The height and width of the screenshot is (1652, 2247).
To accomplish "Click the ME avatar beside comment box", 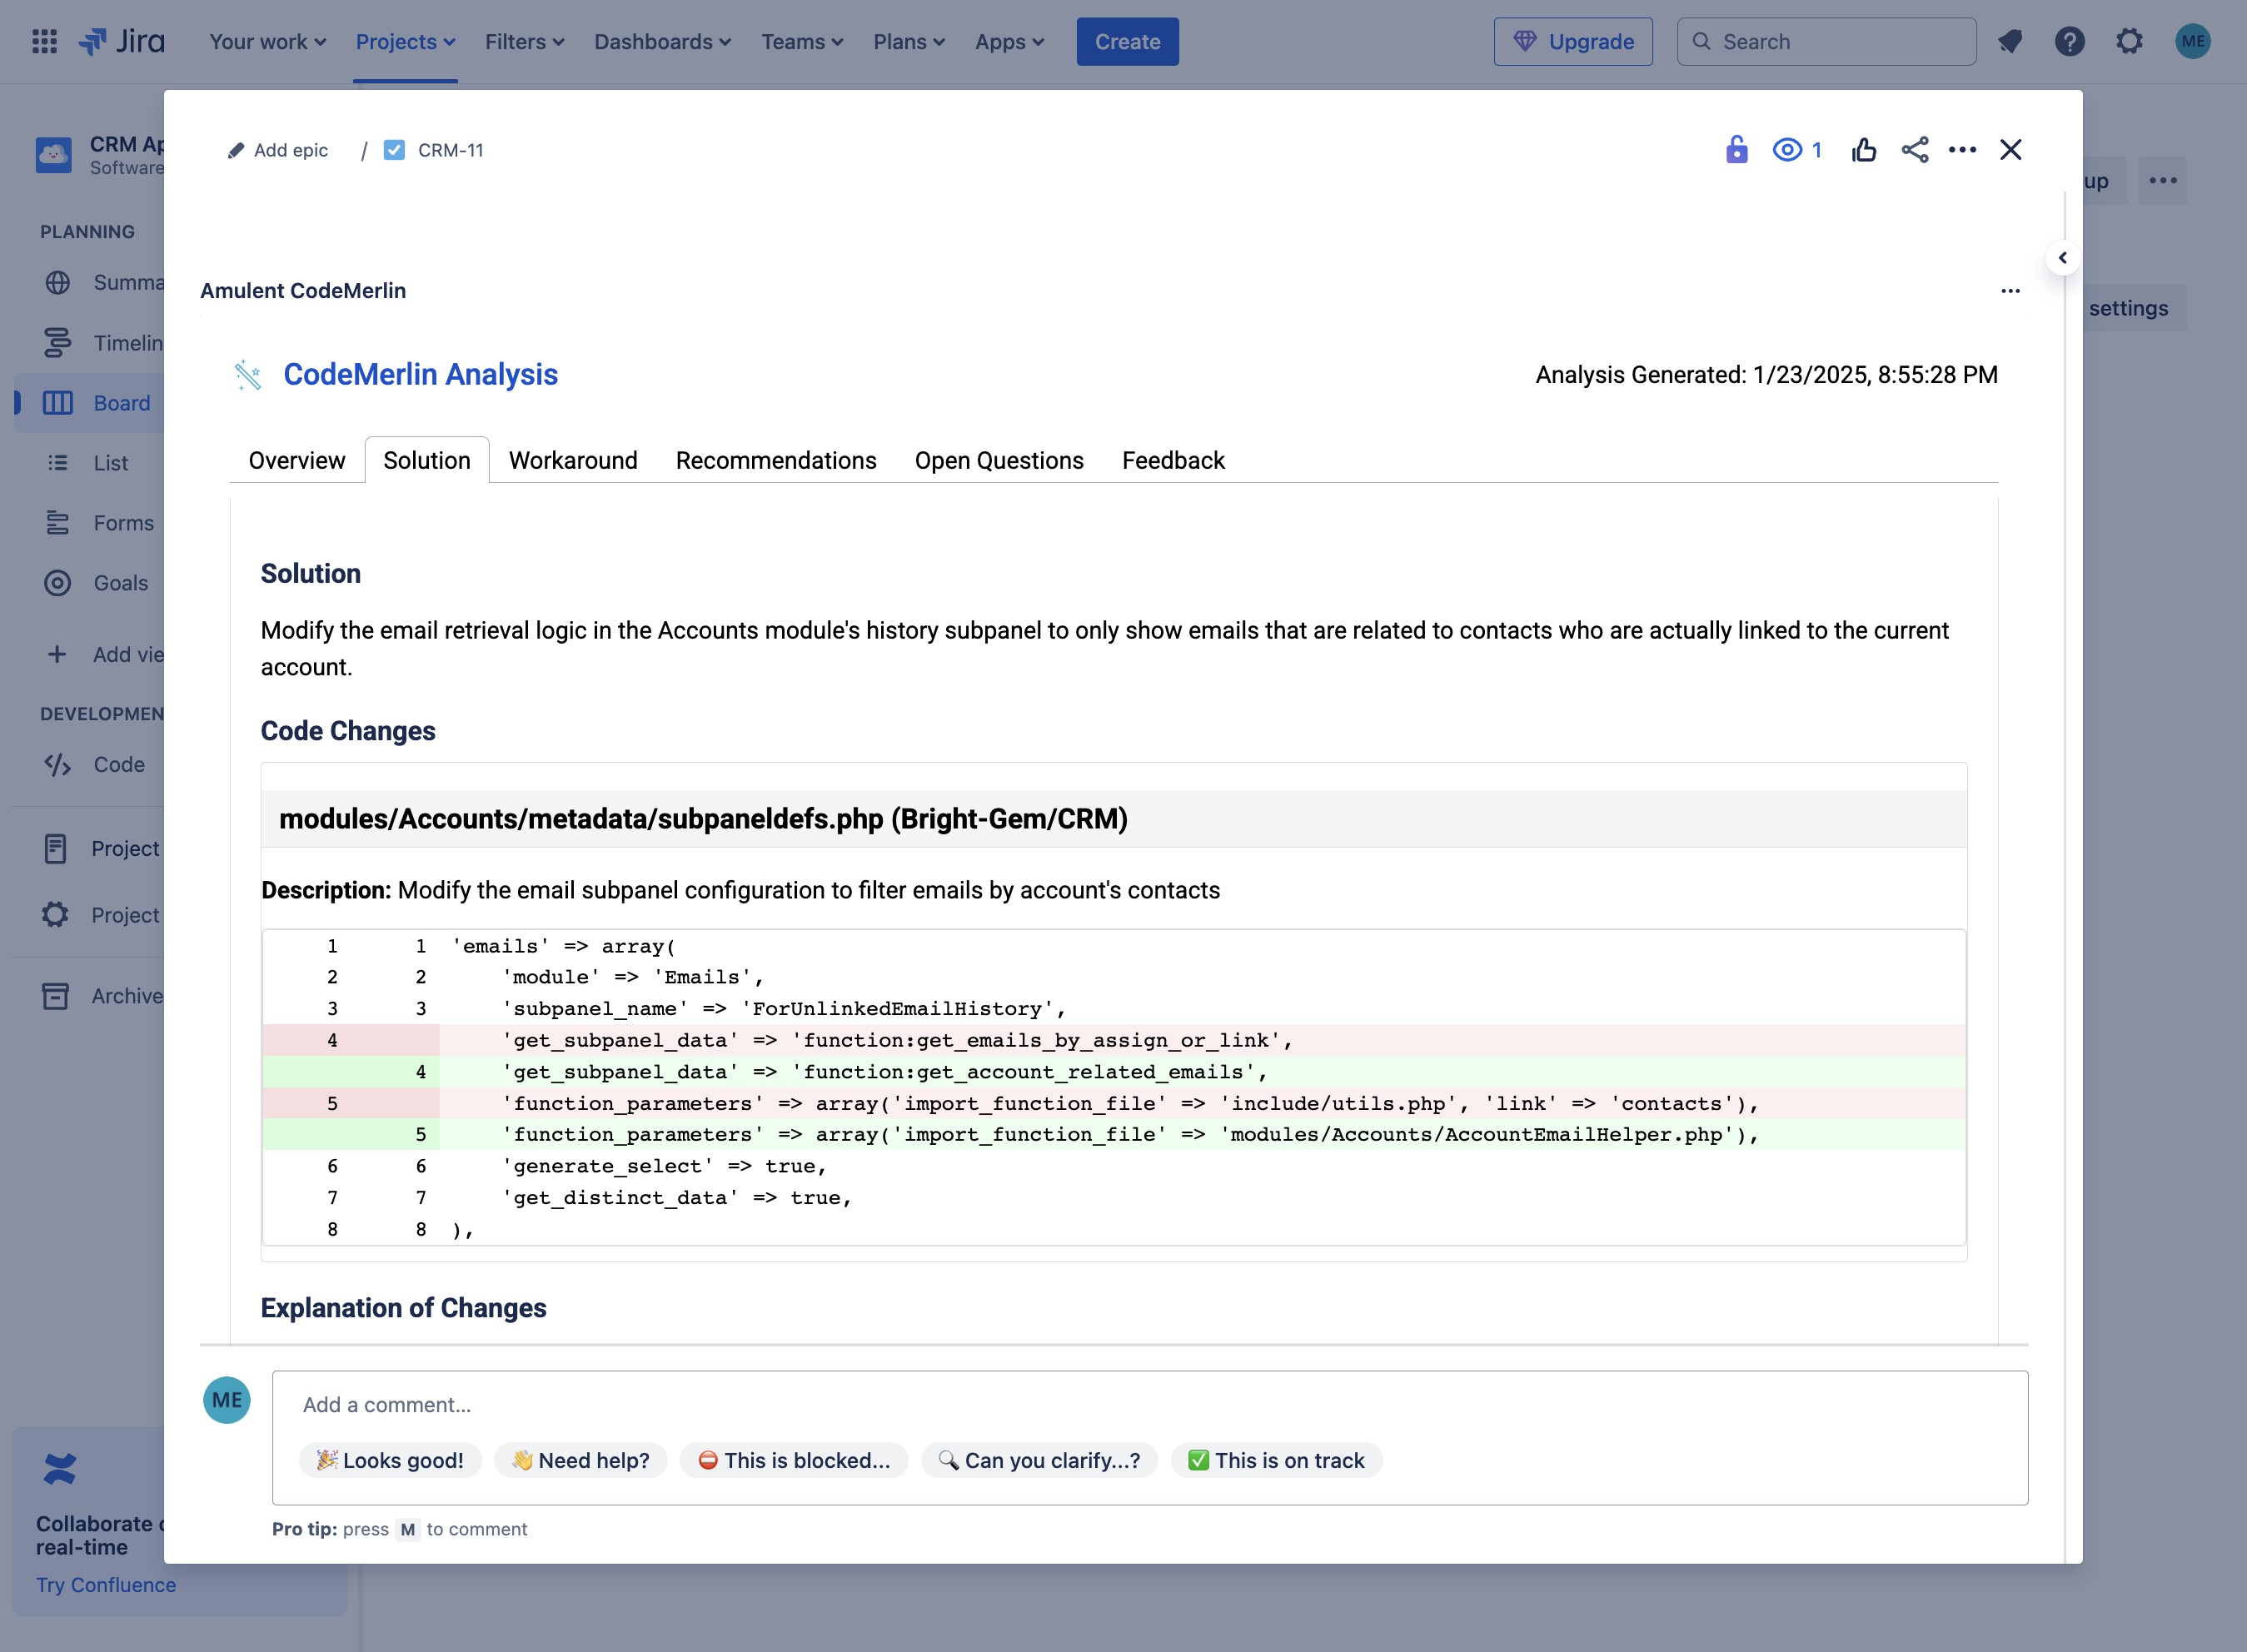I will tap(227, 1401).
